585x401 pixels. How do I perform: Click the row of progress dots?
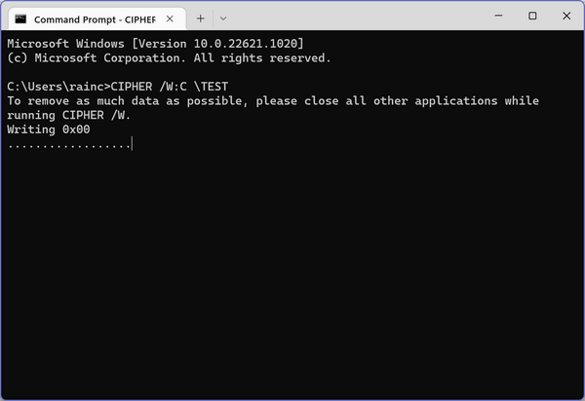[68, 145]
